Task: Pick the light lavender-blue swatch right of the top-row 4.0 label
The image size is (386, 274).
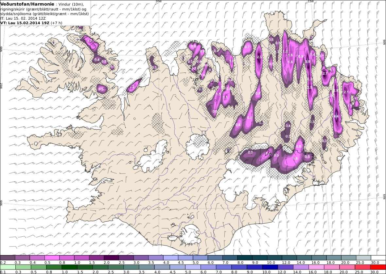Action: click(x=171, y=258)
